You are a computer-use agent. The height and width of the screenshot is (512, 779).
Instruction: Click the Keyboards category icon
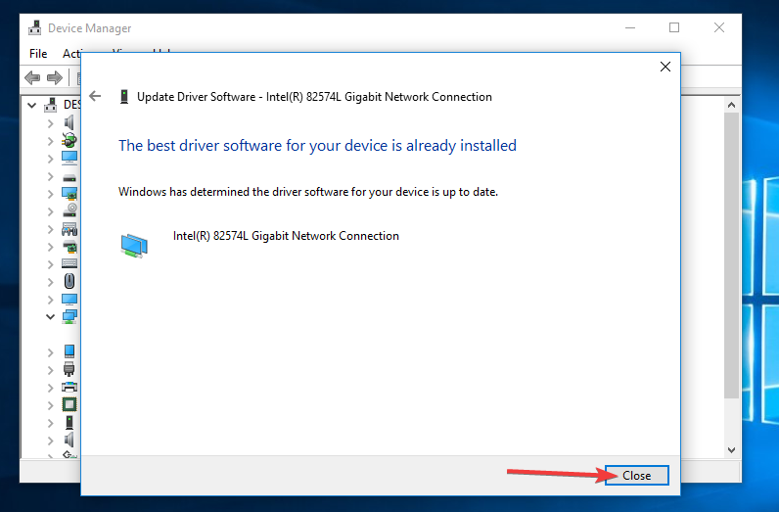[69, 263]
